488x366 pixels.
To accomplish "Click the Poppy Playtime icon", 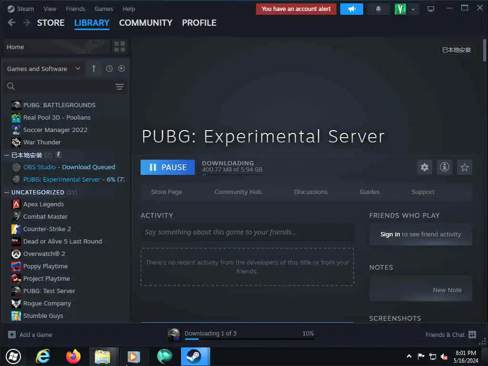I will coord(16,266).
